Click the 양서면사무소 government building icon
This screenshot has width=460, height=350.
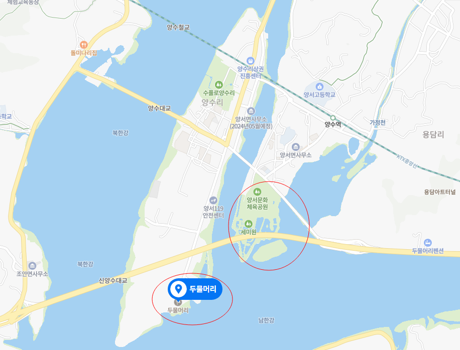pyautogui.click(x=296, y=147)
